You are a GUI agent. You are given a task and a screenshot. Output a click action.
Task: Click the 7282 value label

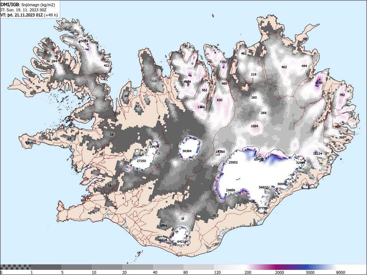coord(223,62)
